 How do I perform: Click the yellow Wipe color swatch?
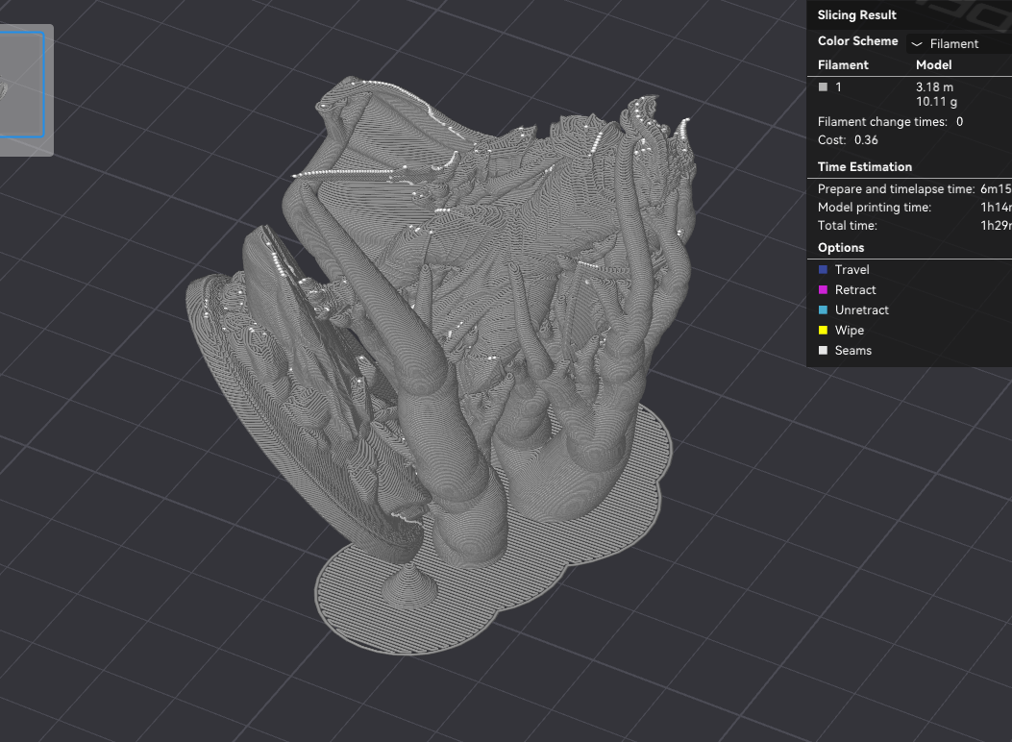[x=823, y=331]
